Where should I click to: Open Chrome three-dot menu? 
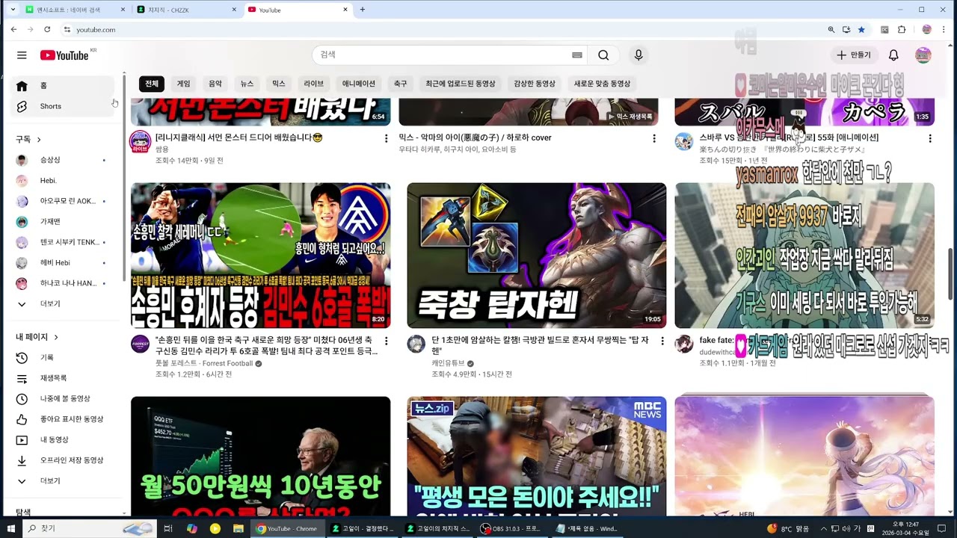[x=944, y=29]
